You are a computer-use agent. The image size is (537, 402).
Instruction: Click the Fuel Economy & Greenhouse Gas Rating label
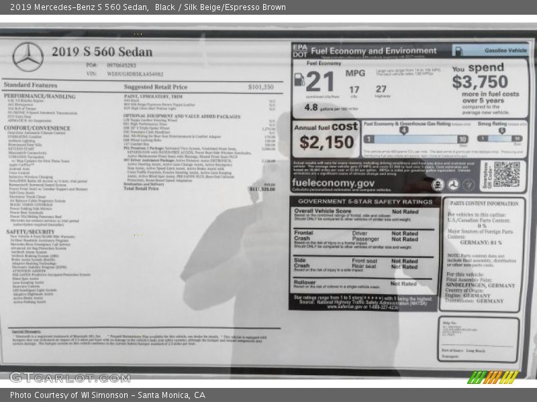(407, 124)
